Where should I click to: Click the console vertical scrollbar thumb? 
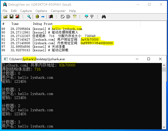[164, 70]
